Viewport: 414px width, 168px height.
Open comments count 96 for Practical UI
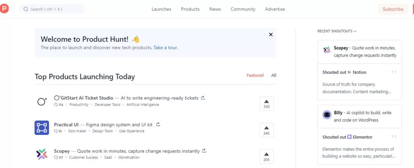point(58,131)
